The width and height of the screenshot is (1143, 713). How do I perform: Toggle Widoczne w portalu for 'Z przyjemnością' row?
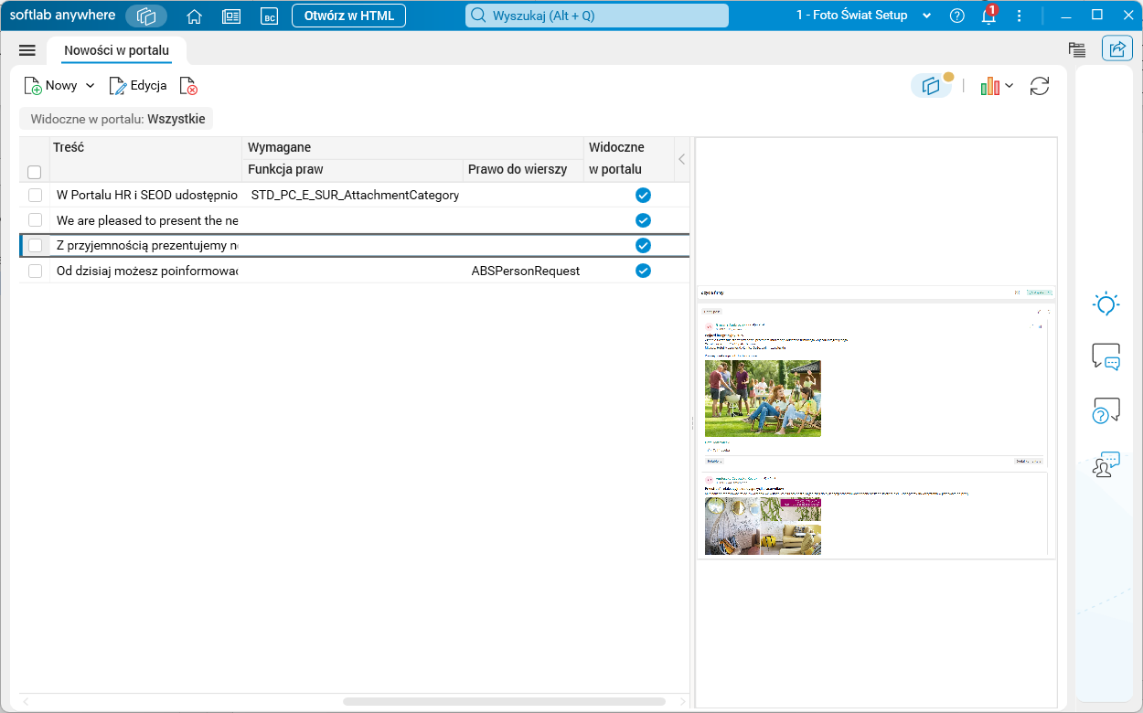643,245
